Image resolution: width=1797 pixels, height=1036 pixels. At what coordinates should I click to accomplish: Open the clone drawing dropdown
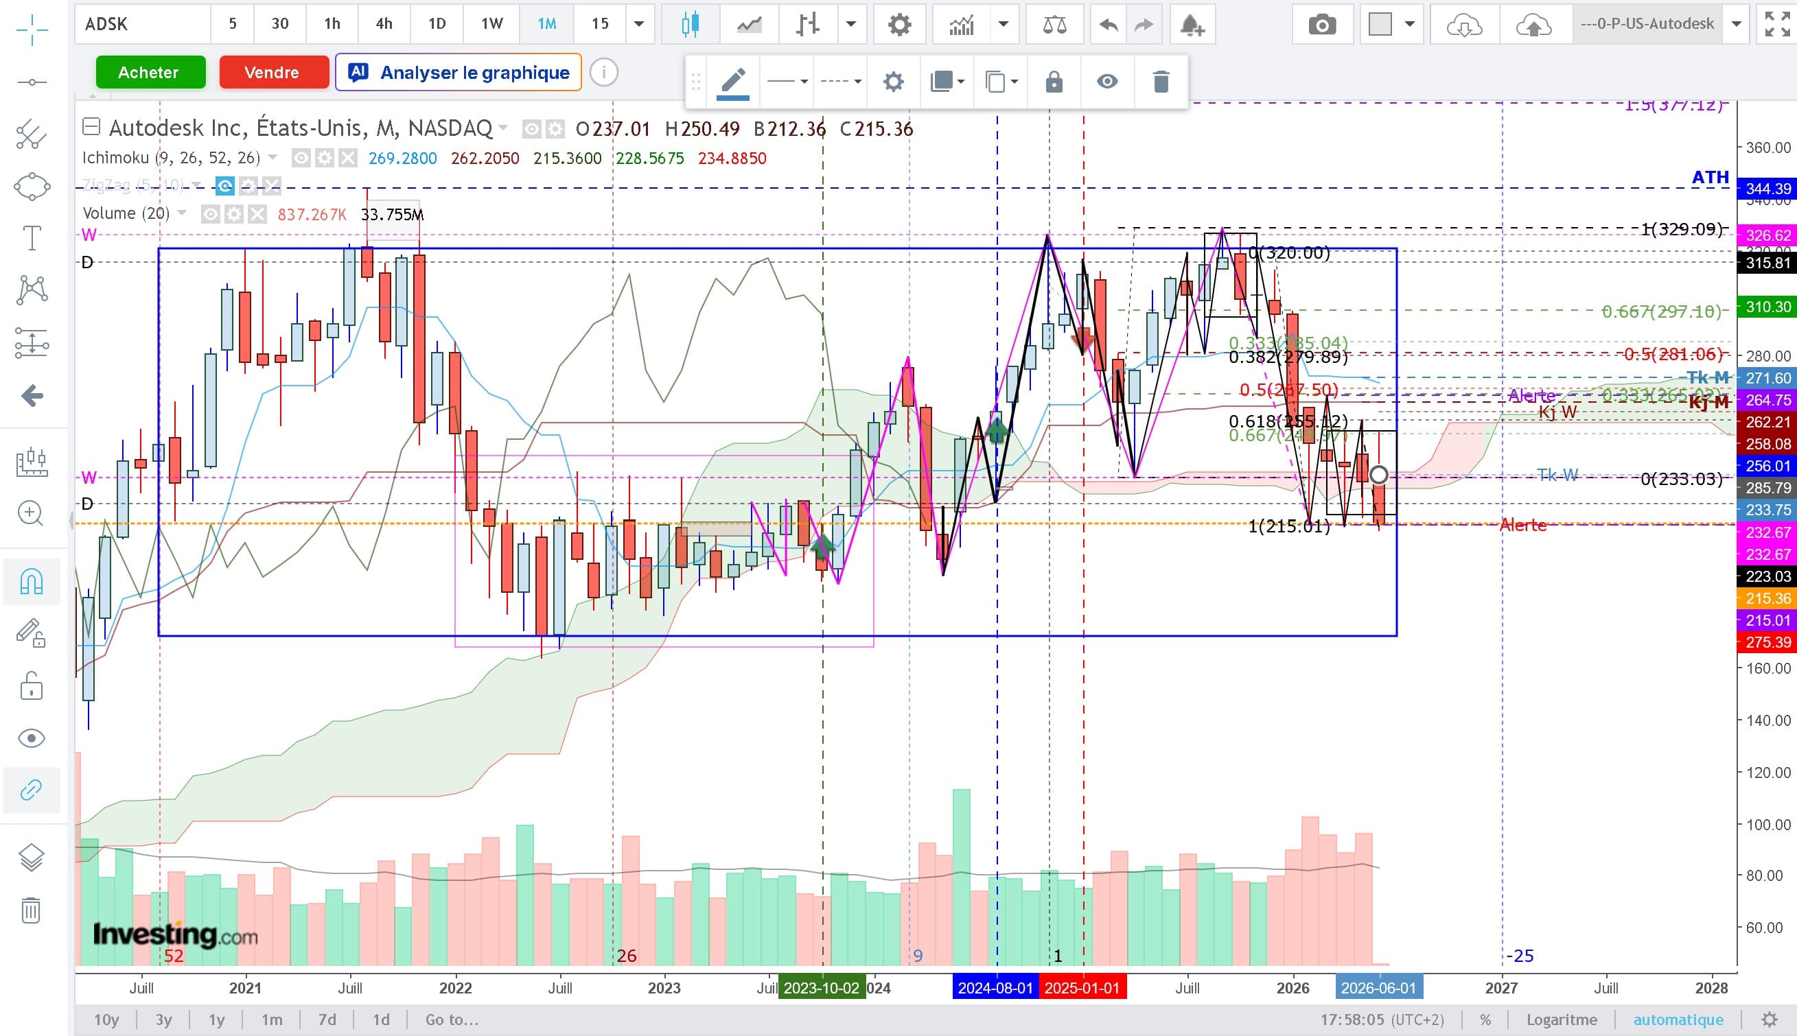point(1001,82)
